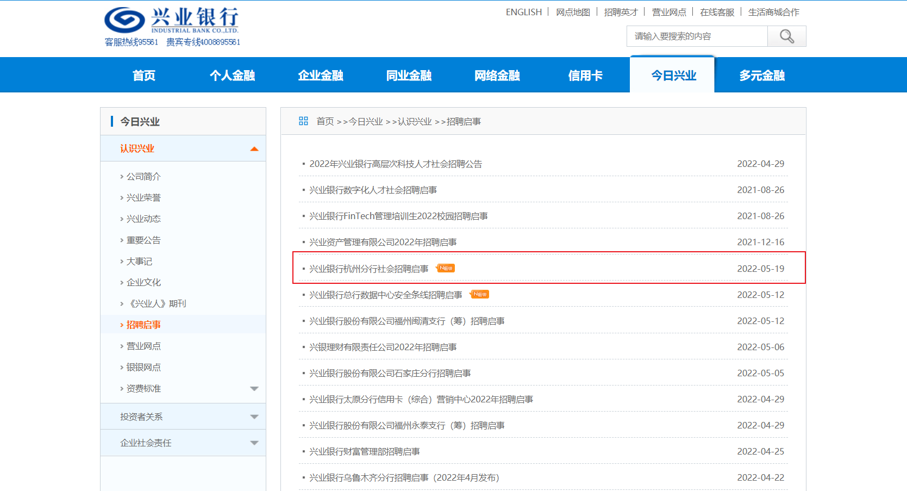Click the 认识兴业 sidebar heading
Viewport: 907px width, 491px height.
137,148
